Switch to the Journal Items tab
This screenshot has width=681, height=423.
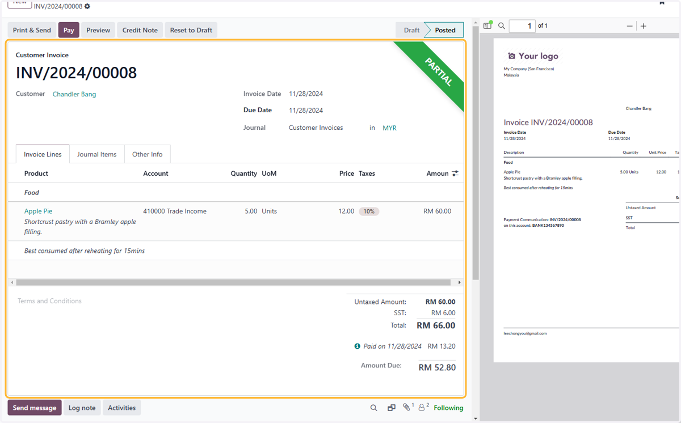point(97,154)
